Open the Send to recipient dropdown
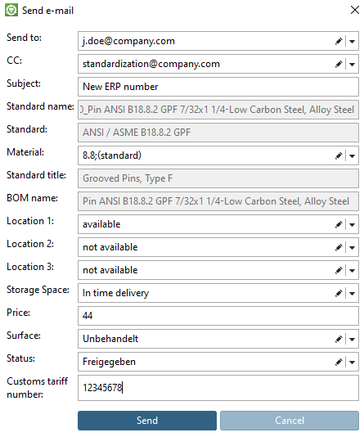The width and height of the screenshot is (364, 437). click(352, 42)
